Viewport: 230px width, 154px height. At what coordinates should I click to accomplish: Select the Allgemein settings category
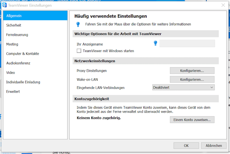pyautogui.click(x=35, y=16)
